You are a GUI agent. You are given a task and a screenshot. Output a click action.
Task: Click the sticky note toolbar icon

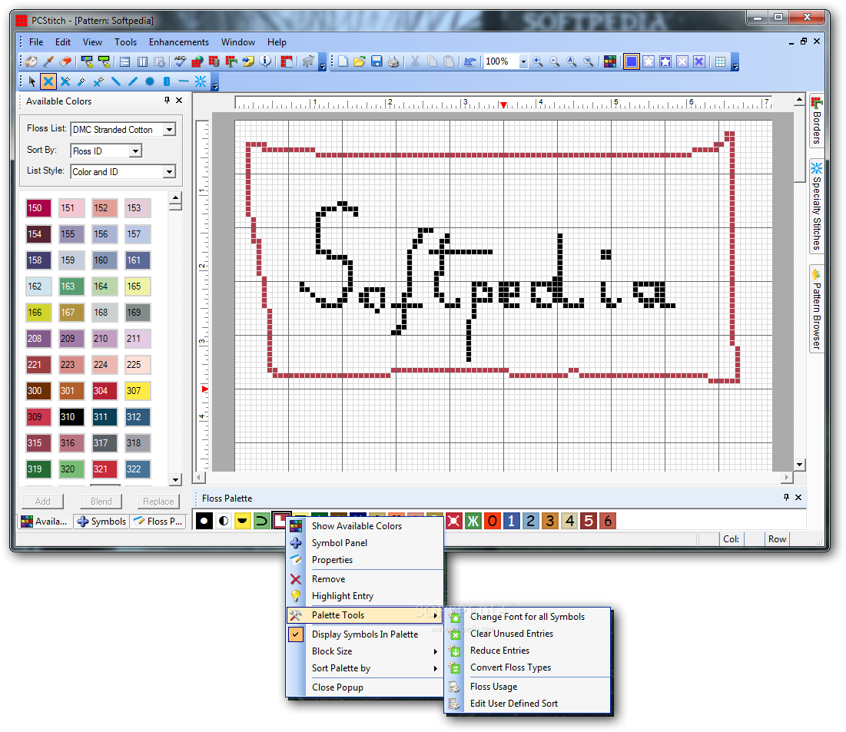pos(248,61)
